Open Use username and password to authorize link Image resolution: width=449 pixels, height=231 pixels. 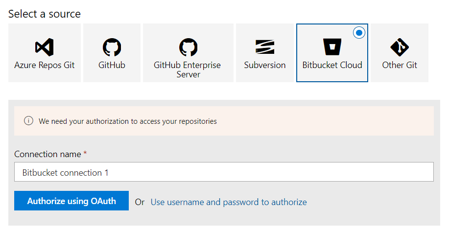pyautogui.click(x=229, y=202)
